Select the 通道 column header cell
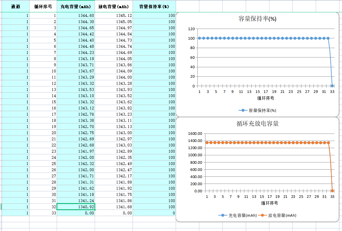 (16, 6)
